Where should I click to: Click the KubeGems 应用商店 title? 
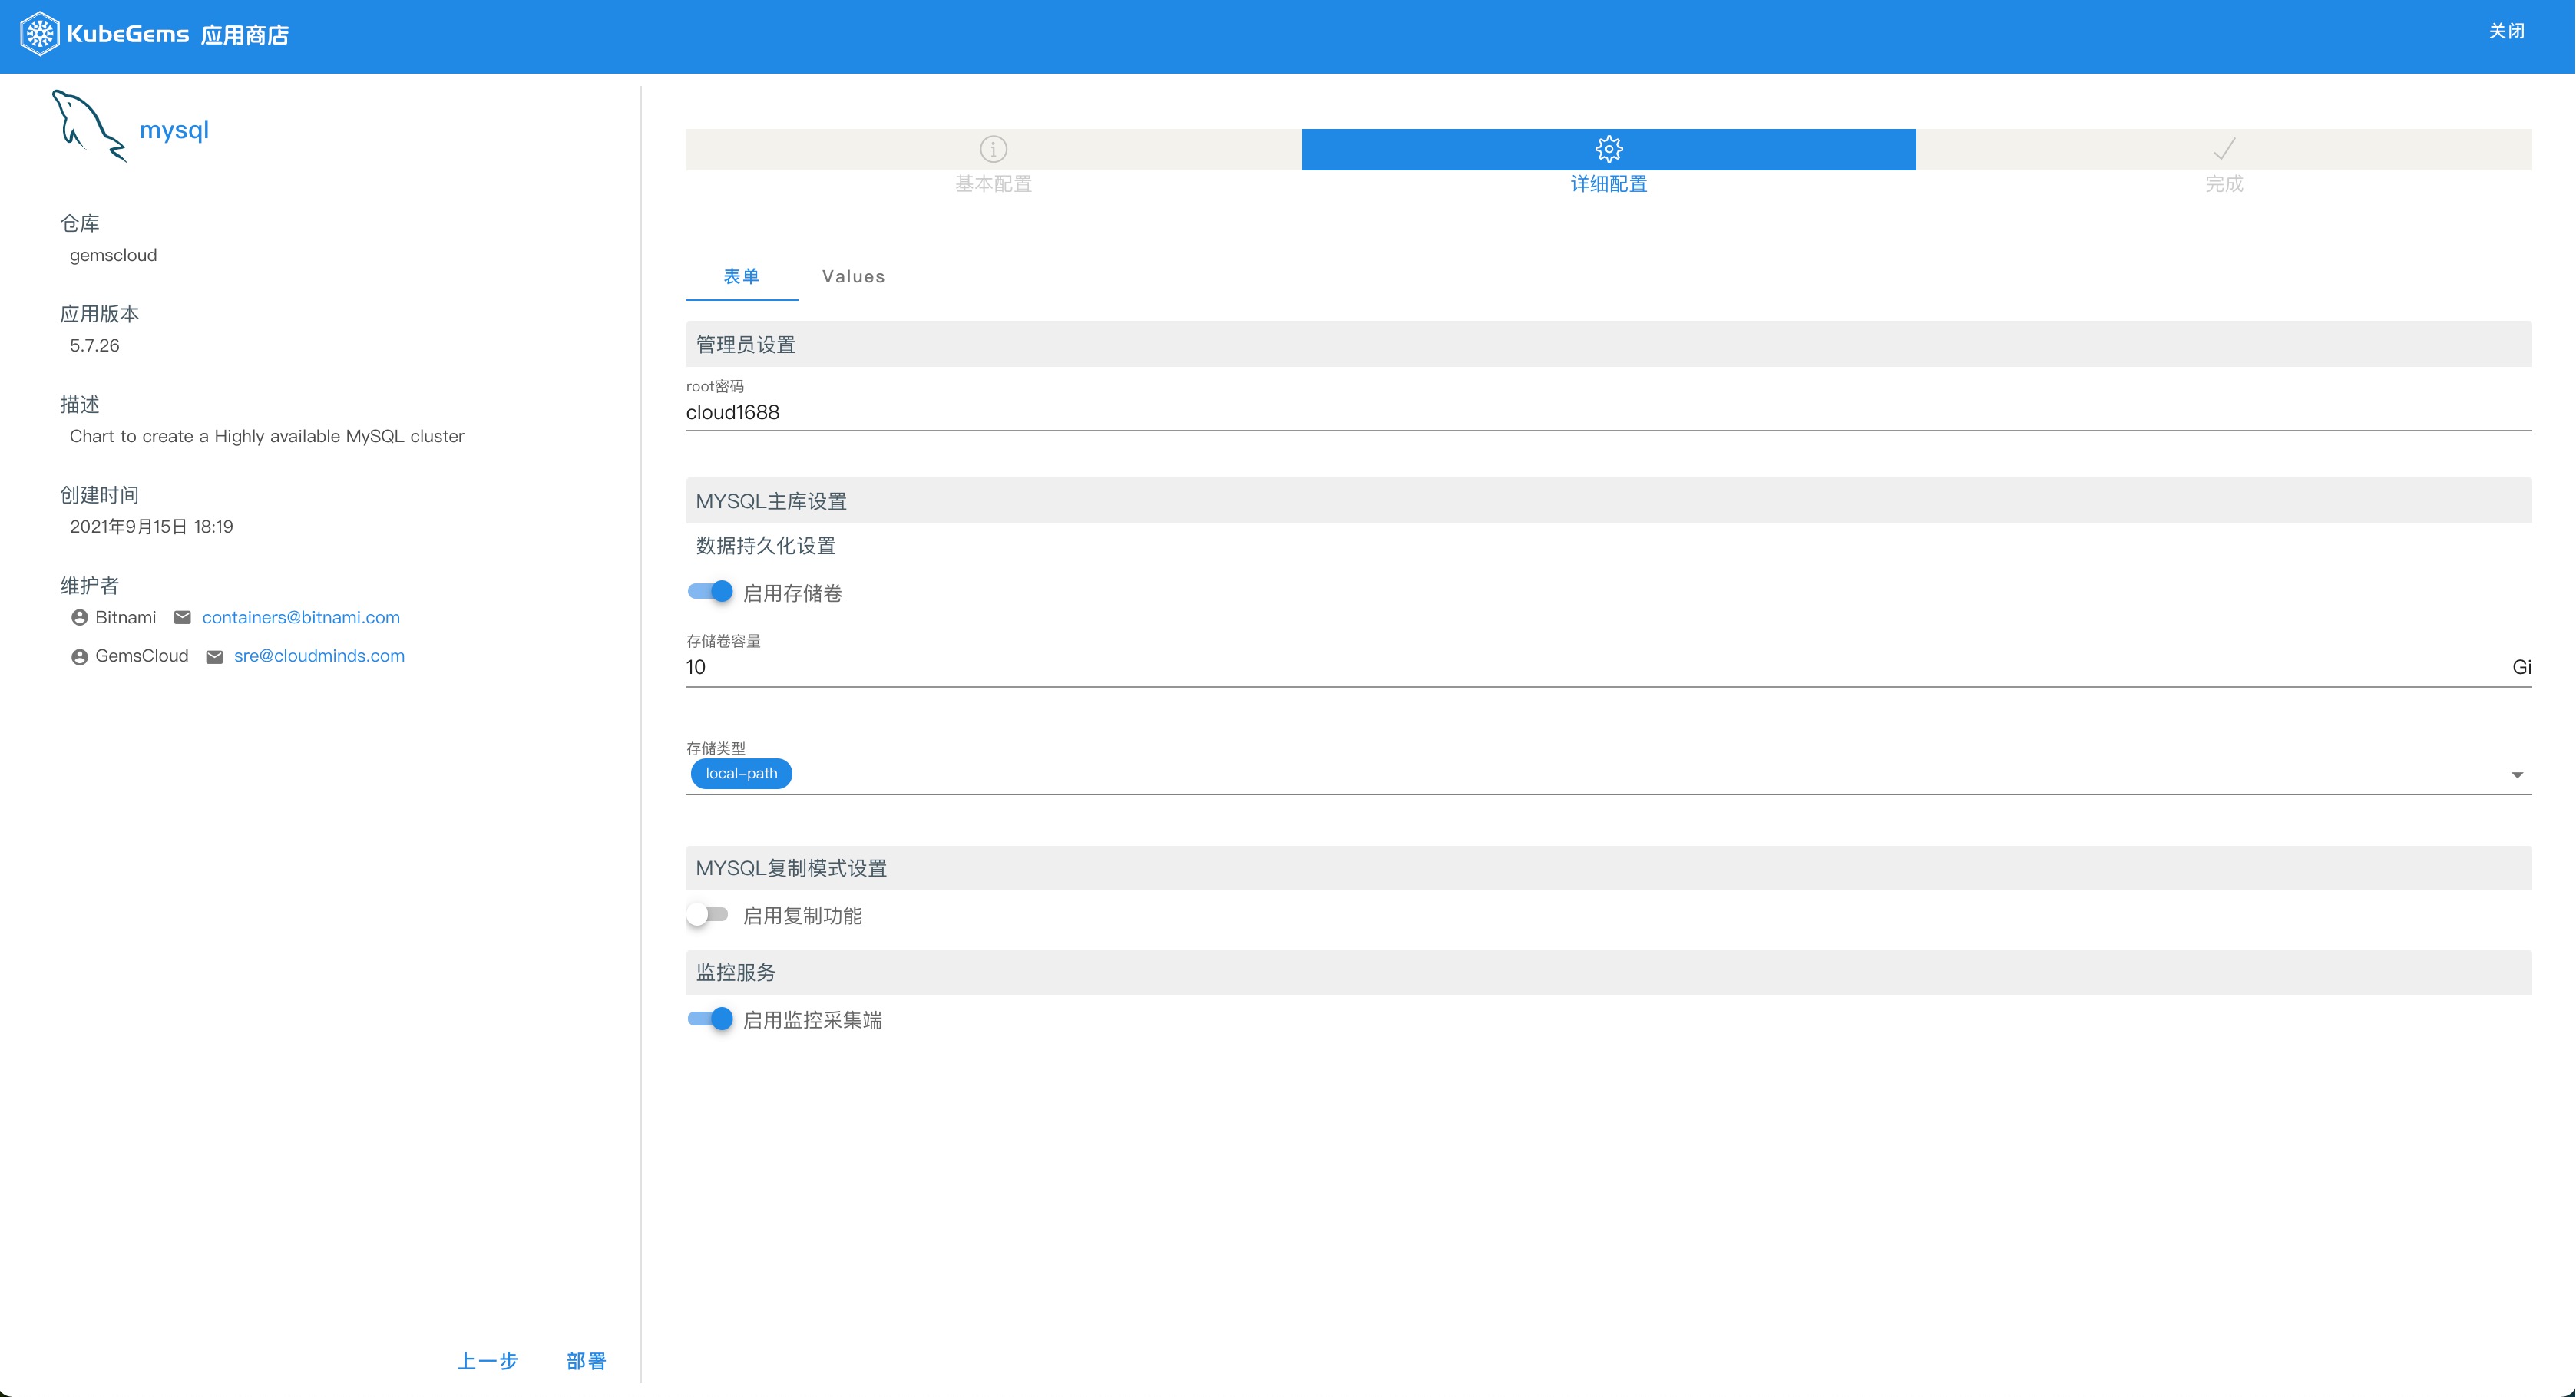178,34
